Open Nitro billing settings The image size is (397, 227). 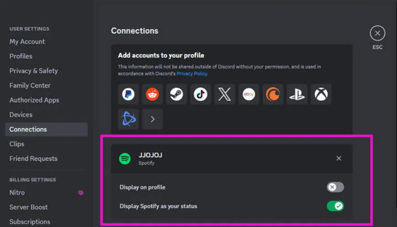point(17,193)
